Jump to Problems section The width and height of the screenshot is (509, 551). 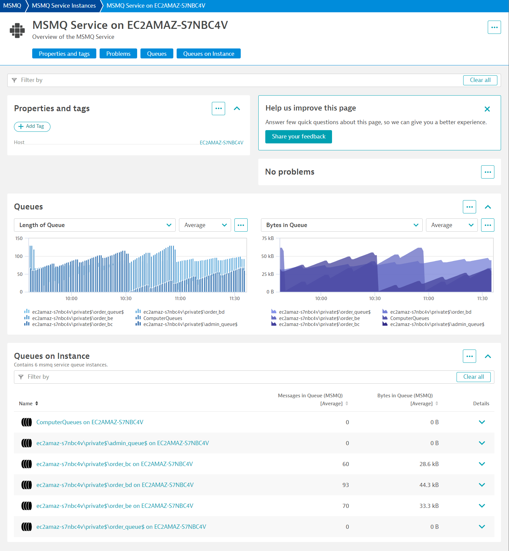[118, 53]
